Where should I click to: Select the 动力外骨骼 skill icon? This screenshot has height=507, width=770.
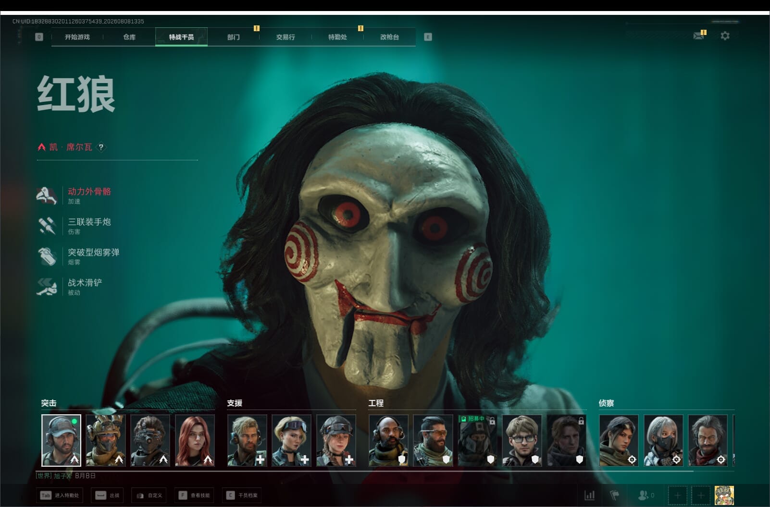(47, 195)
